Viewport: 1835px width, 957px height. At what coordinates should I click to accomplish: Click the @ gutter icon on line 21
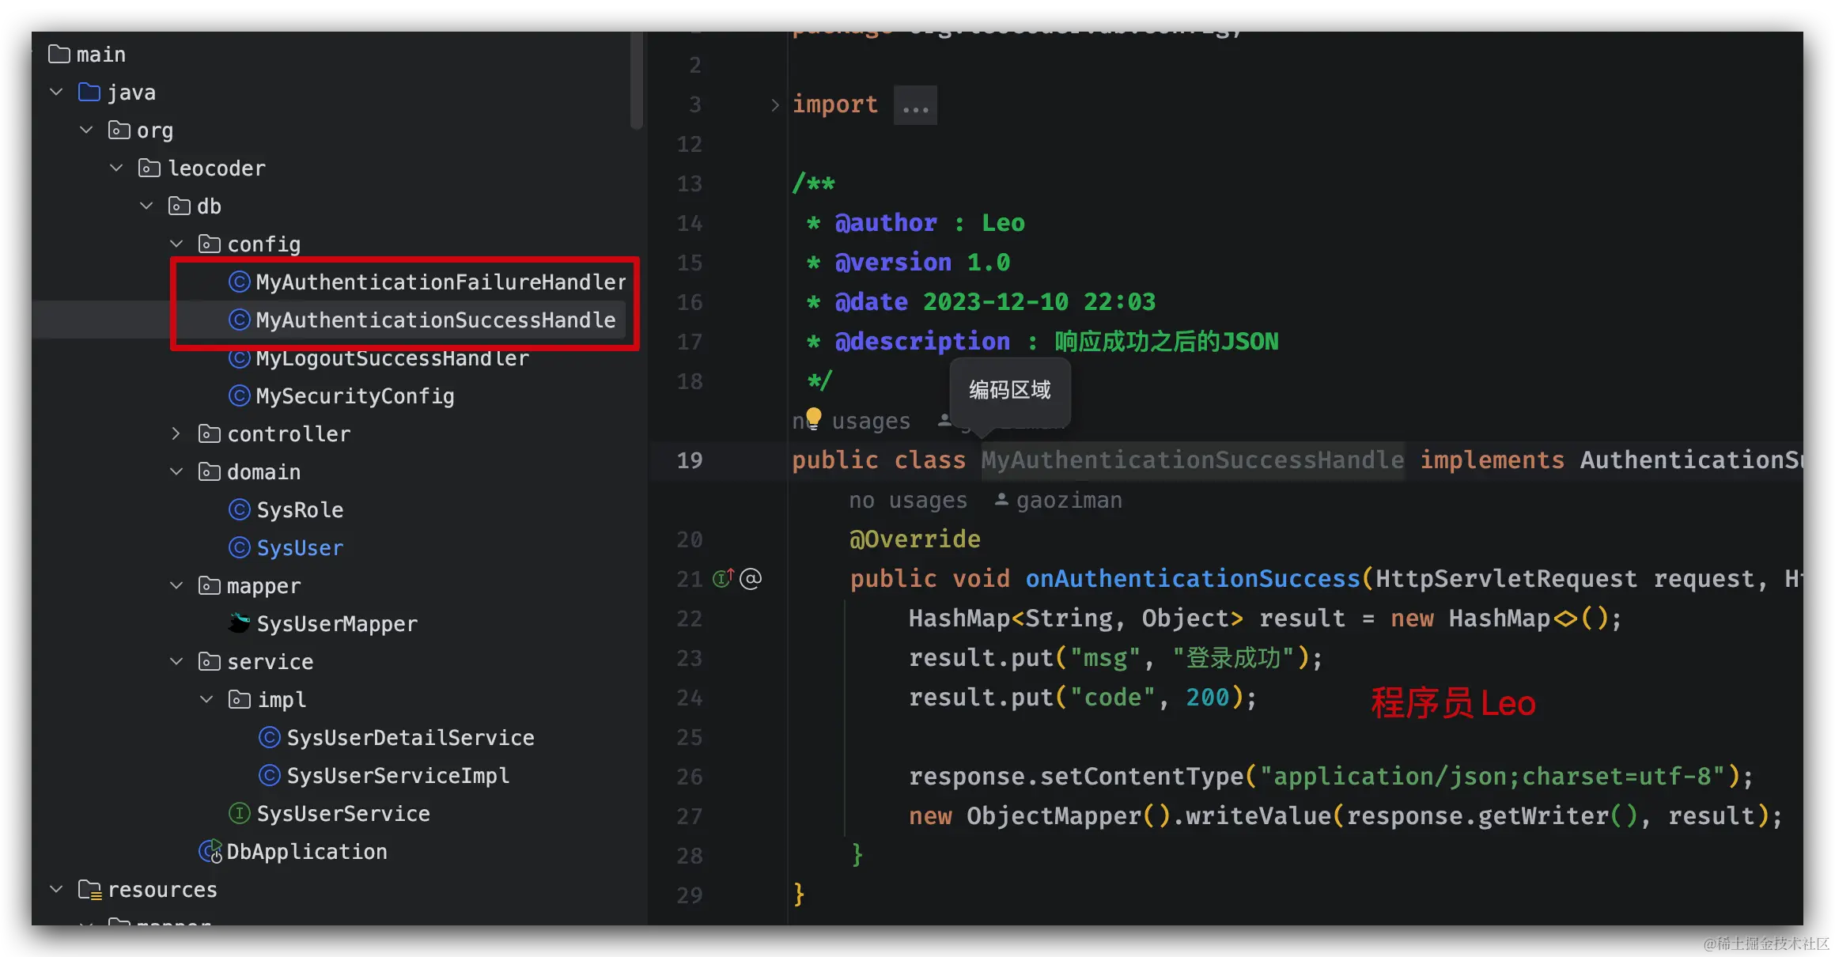coord(751,579)
